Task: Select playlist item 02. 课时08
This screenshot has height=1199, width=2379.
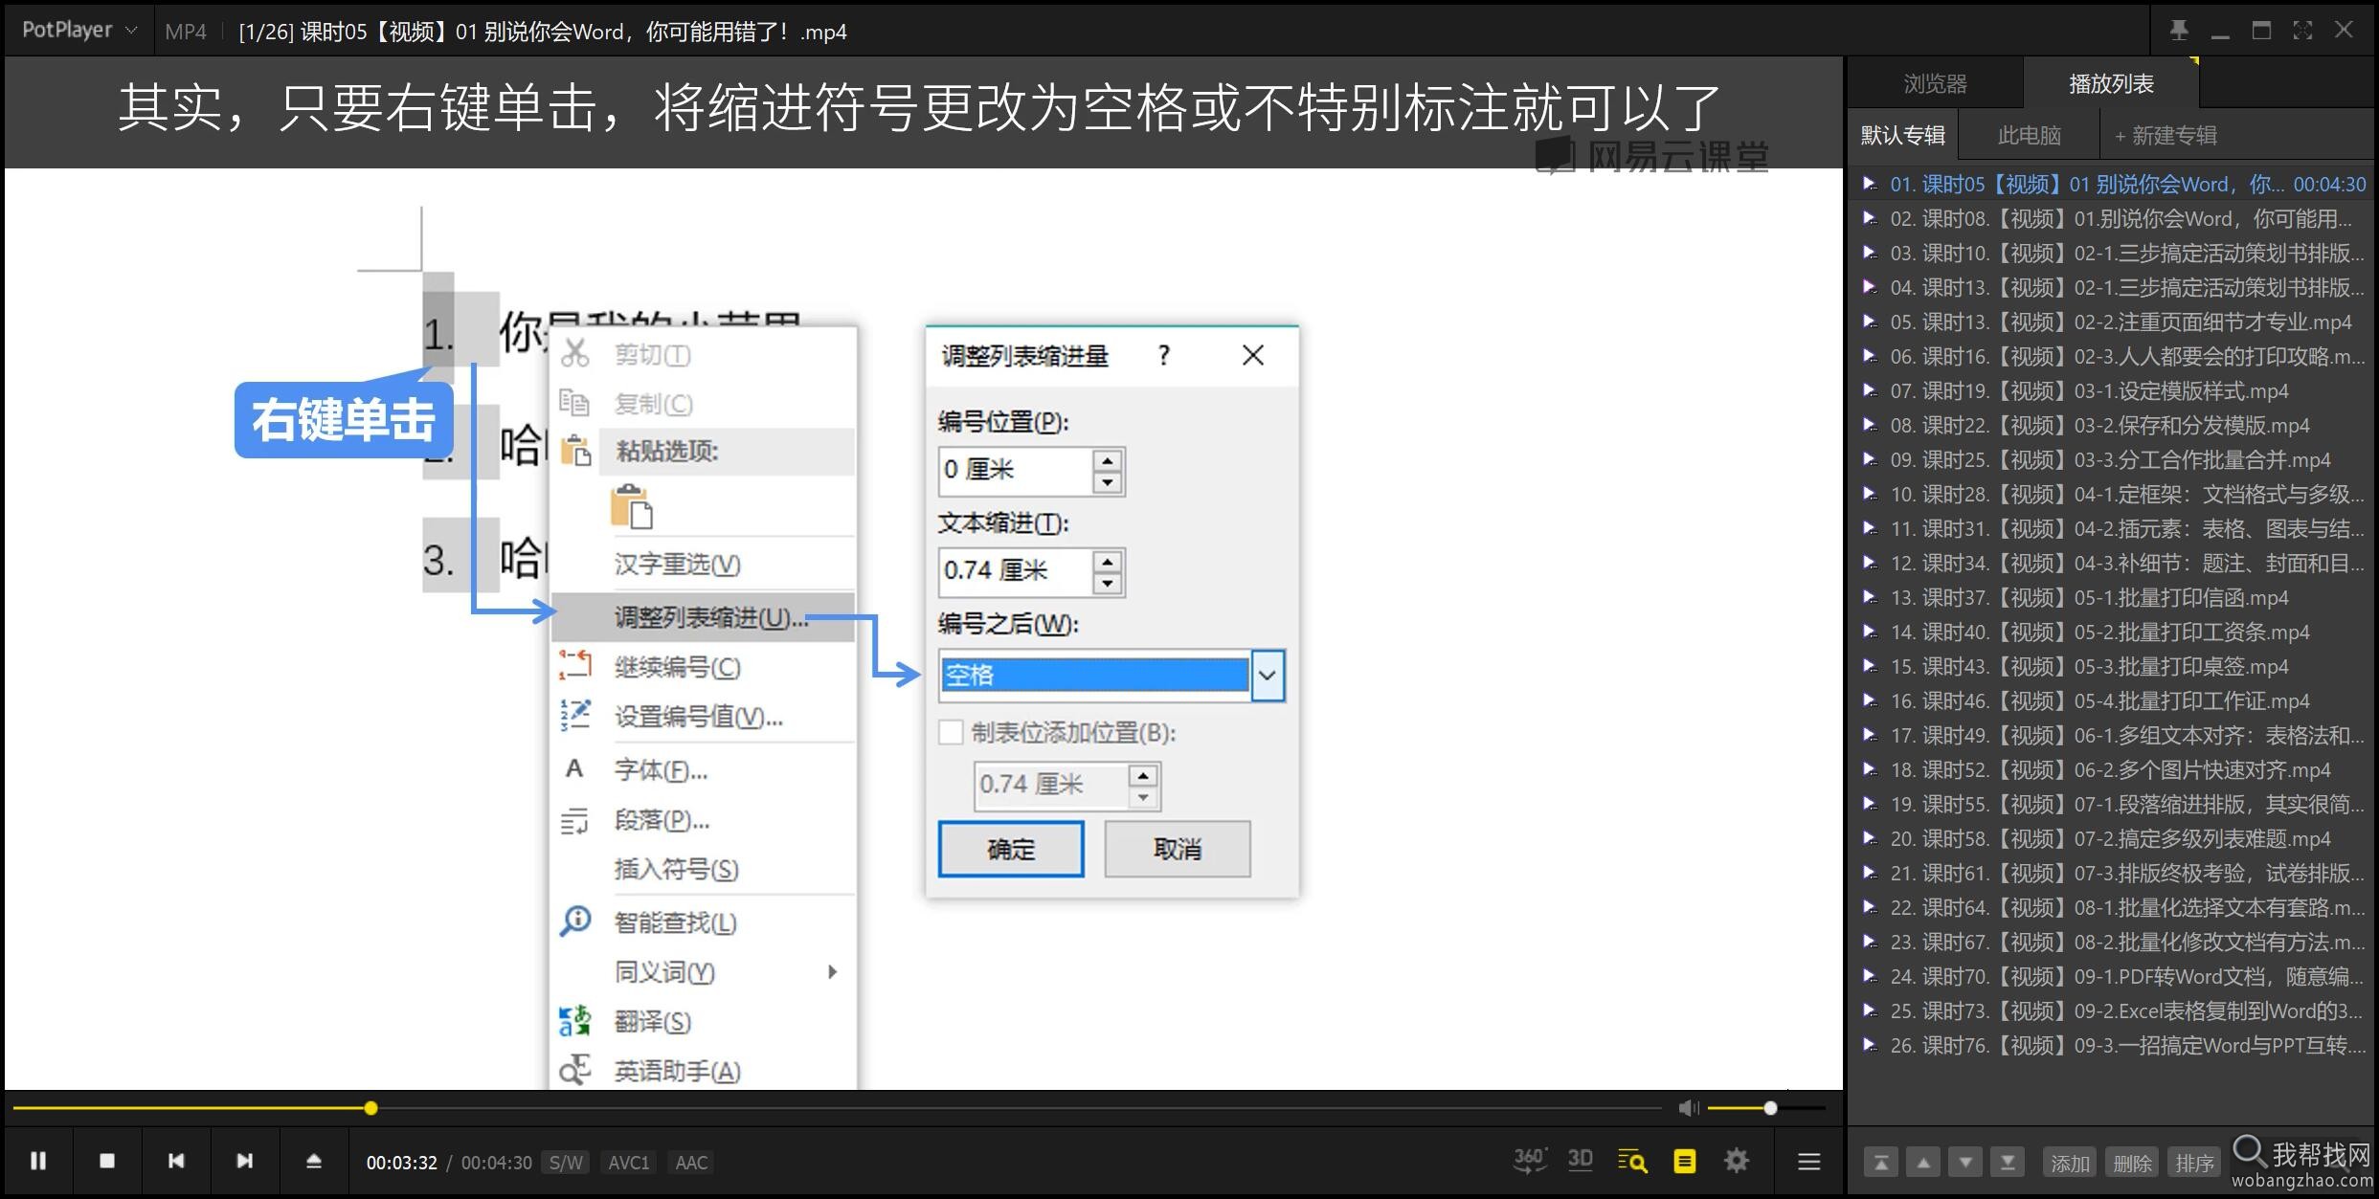Action: click(2113, 218)
